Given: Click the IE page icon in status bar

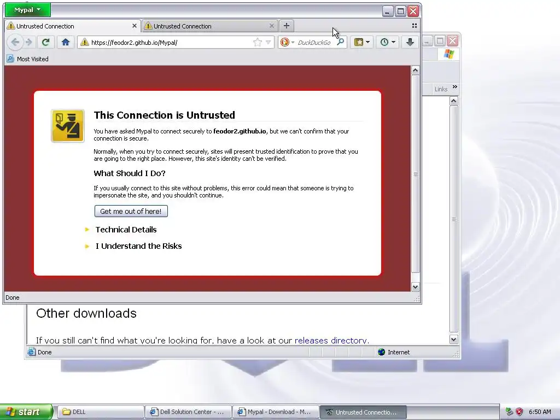Looking at the screenshot, I should point(31,352).
